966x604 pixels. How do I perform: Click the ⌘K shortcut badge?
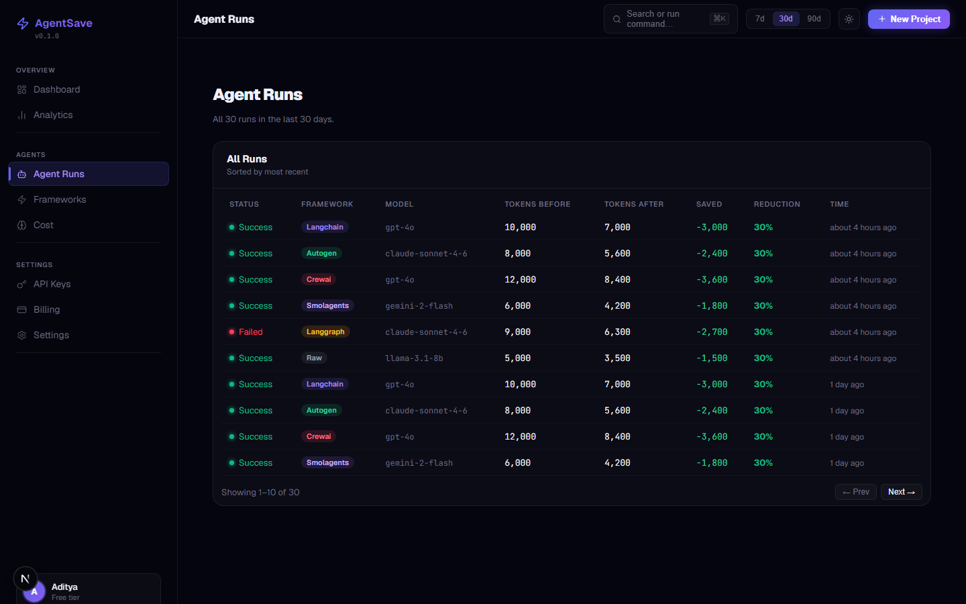[719, 19]
